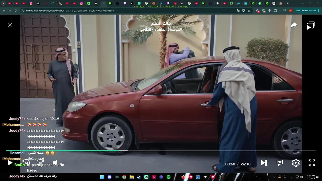The image size is (322, 181).
Task: Enter fullscreen mode
Action: pyautogui.click(x=312, y=163)
